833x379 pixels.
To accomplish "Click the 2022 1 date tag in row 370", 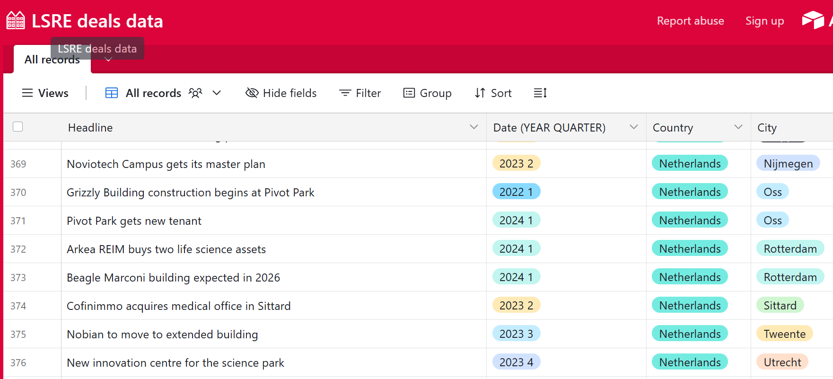I will [x=516, y=192].
